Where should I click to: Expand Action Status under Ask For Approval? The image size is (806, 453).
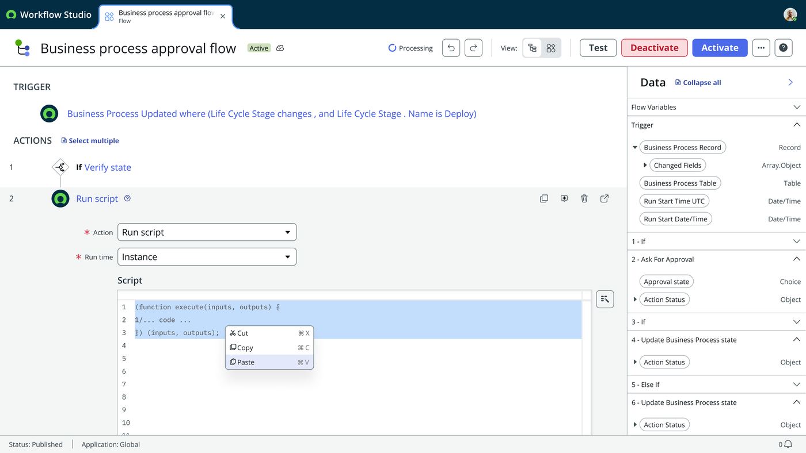[635, 300]
